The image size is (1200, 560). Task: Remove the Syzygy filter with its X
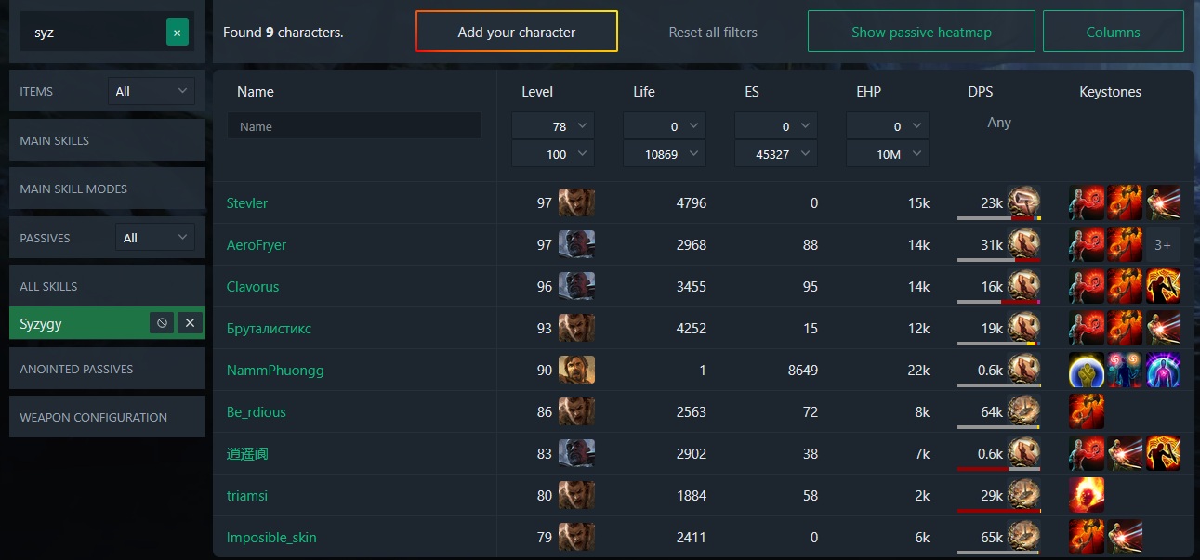[190, 323]
